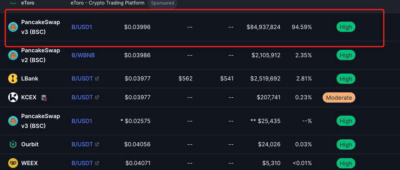Click the KCEX exchange logo
Screen dimensions: 400x170
click(13, 98)
